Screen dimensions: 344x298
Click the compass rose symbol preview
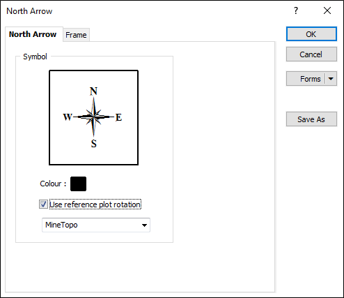point(94,118)
